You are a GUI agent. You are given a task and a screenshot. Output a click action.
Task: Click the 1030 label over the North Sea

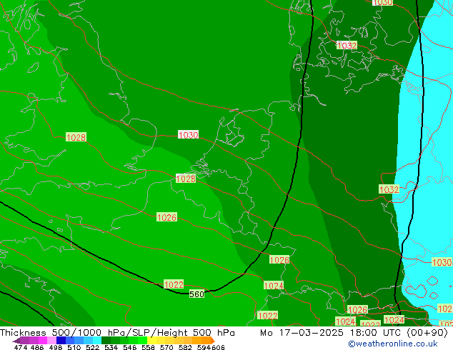point(189,135)
